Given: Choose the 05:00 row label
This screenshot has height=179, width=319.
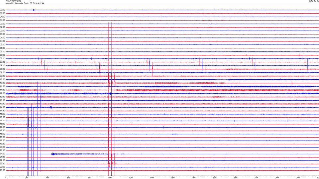Looking at the screenshot, I should (x=2, y=45).
